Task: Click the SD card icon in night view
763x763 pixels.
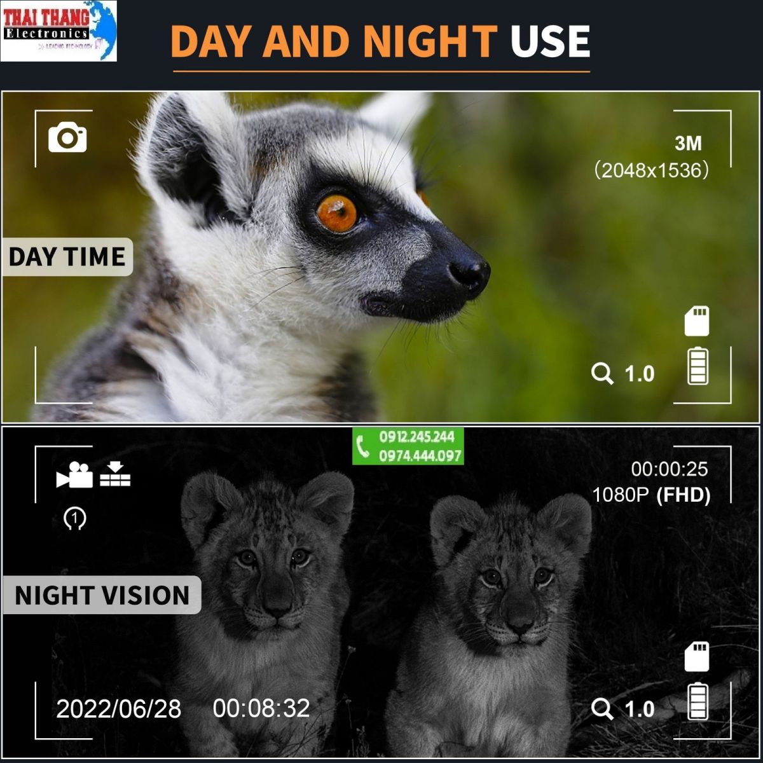Action: pyautogui.click(x=697, y=657)
